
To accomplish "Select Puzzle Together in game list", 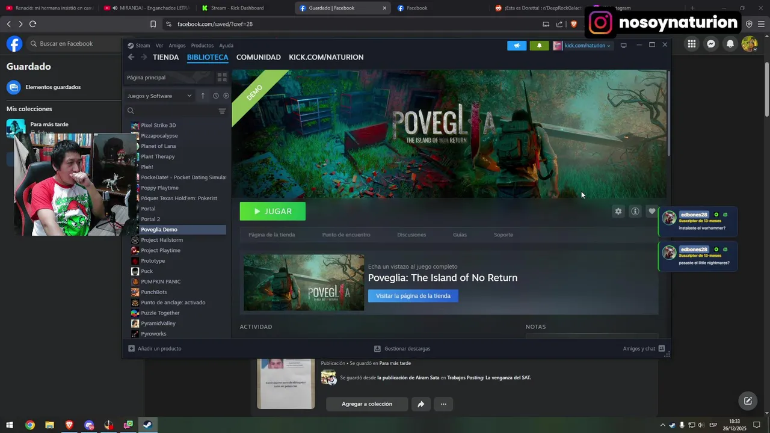I will 160,313.
